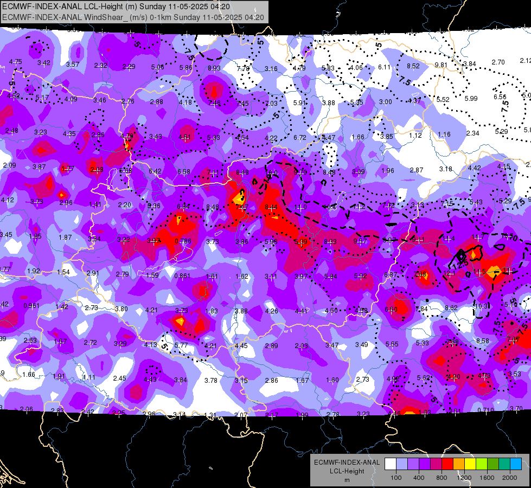The width and height of the screenshot is (531, 488).
Task: Click the 2.20 grid value
Action: (x=125, y=205)
